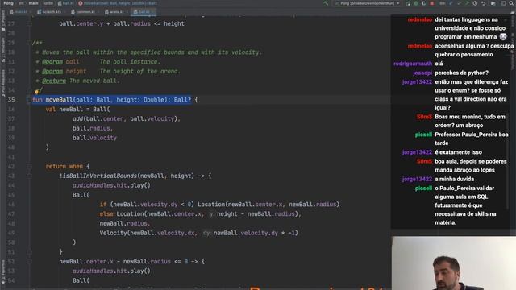The height and width of the screenshot is (290, 516).
Task: Click the Build project hammer icon
Action: click(x=326, y=3)
